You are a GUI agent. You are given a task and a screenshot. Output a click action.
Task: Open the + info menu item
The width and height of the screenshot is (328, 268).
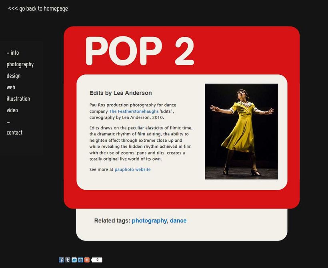point(13,53)
